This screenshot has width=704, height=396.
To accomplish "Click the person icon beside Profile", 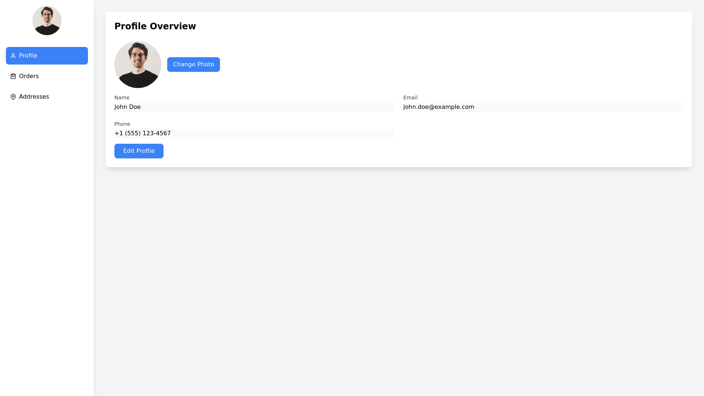I will pos(13,56).
